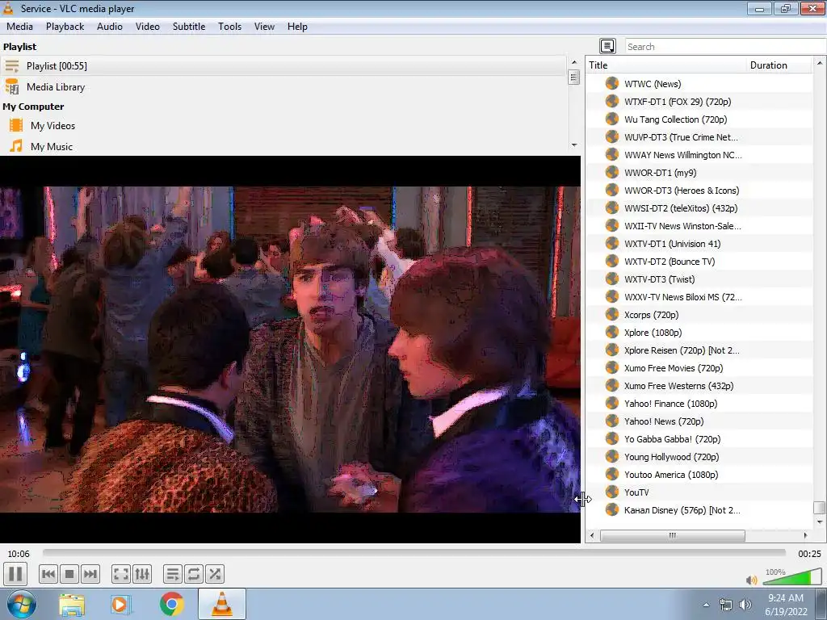Screen dimensions: 827x620
Task: Toggle fullscreen video mode
Action: tap(121, 574)
